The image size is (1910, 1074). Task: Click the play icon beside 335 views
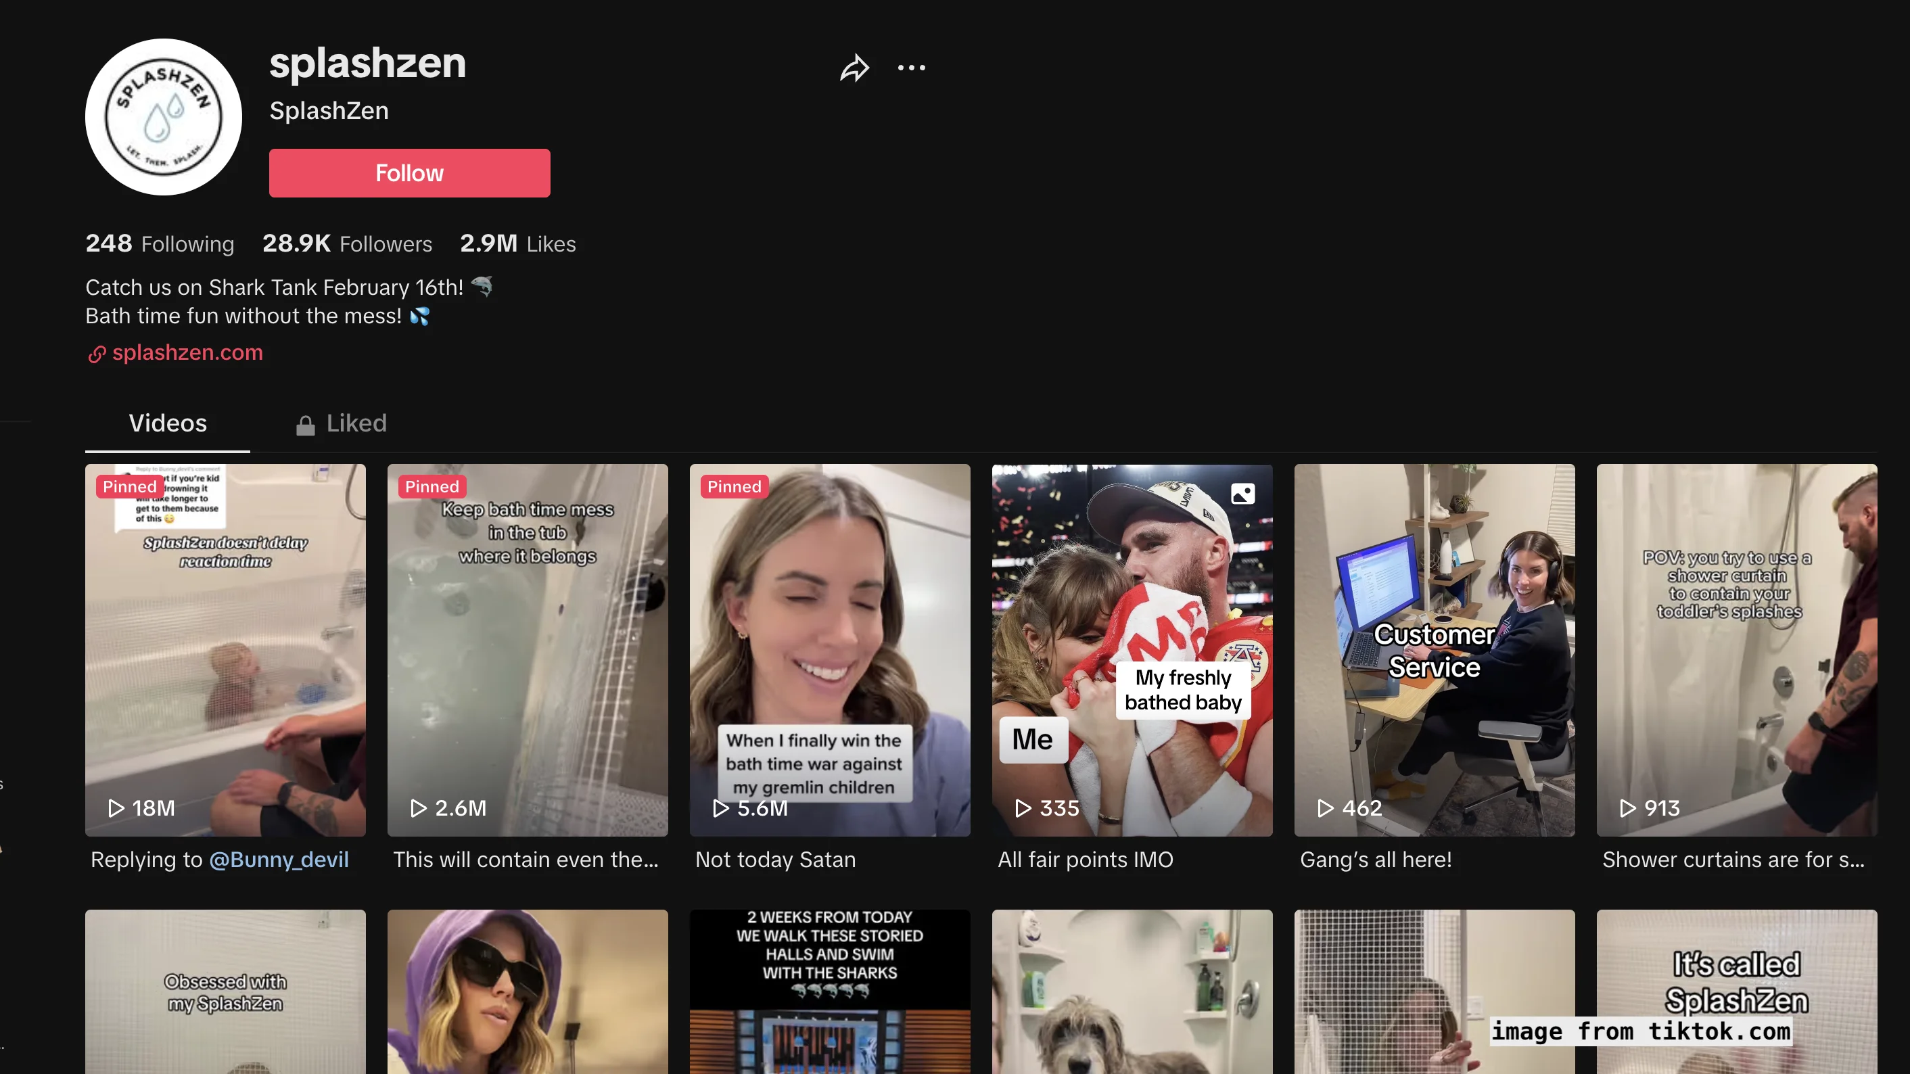click(1023, 808)
